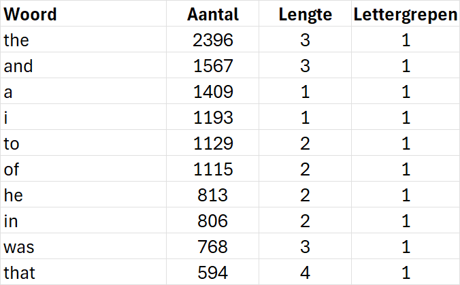
Task: Click the cell with count 768
Action: pos(213,246)
